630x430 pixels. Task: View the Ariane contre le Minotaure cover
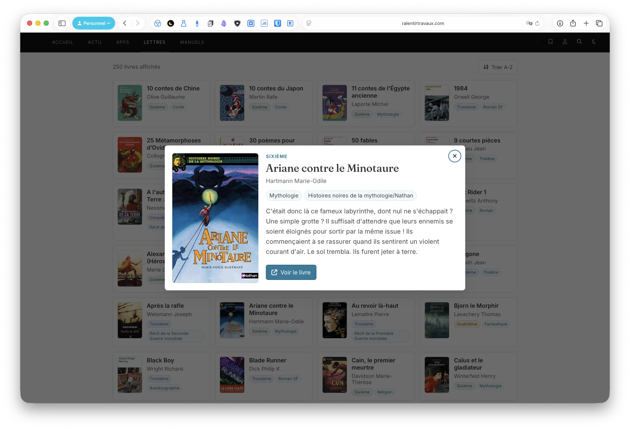click(215, 218)
